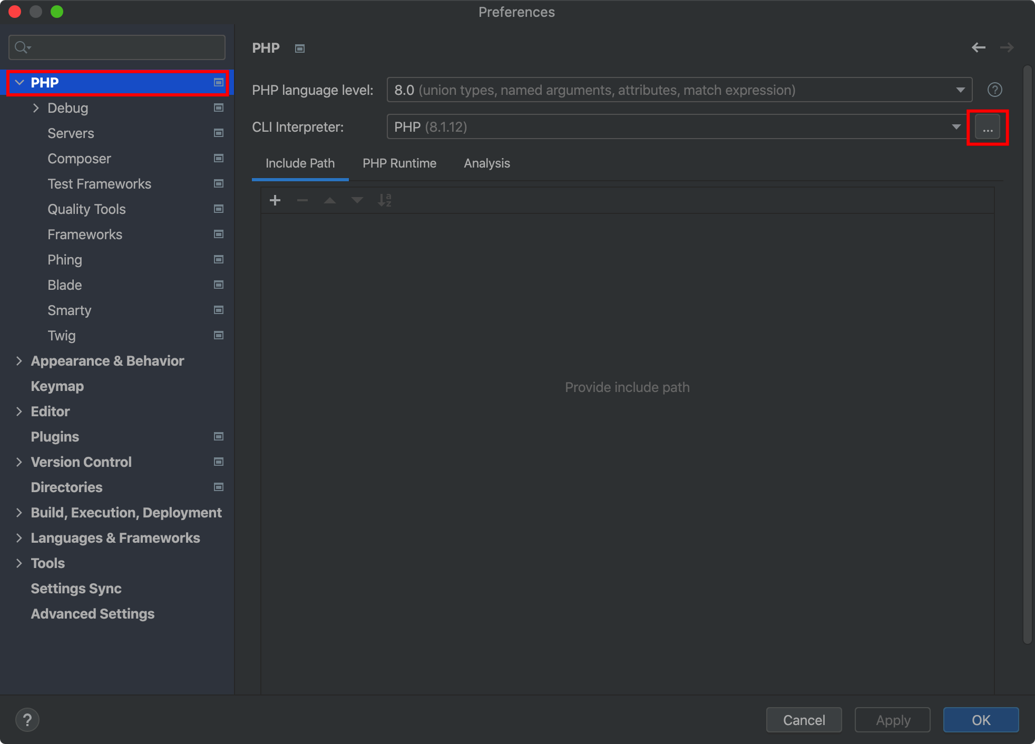The image size is (1035, 744).
Task: Switch to the PHP Runtime tab
Action: click(399, 163)
